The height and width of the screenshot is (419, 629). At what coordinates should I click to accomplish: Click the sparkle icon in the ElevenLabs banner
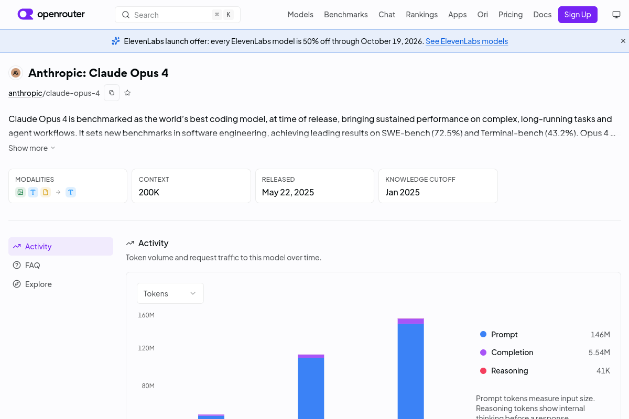[x=116, y=41]
